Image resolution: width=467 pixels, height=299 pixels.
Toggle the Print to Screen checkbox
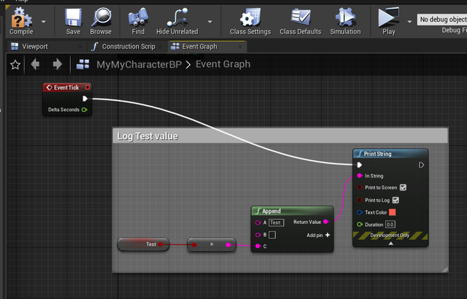tap(403, 188)
